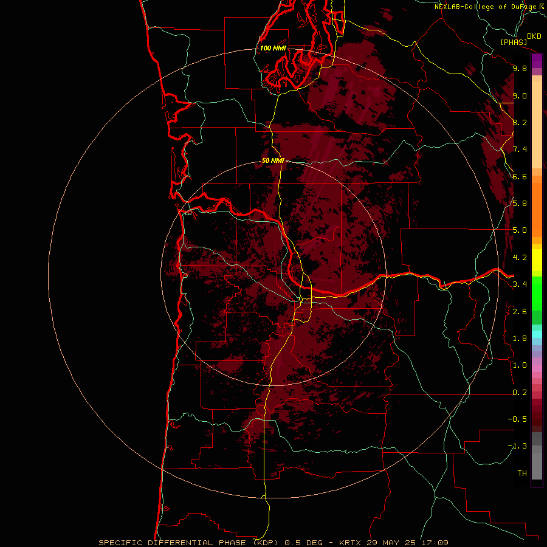The height and width of the screenshot is (547, 547).
Task: Select the 5.0 legend value
Action: [x=520, y=230]
